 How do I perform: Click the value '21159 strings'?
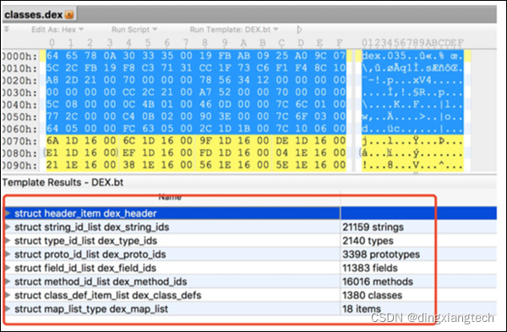click(373, 227)
